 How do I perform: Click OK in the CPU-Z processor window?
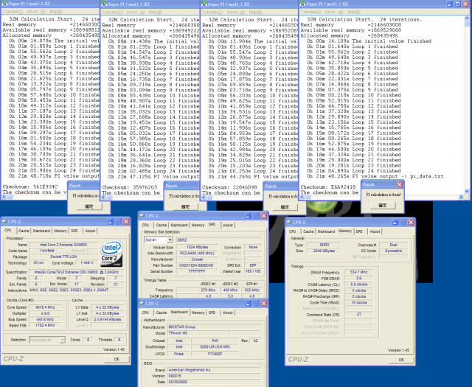[x=117, y=359]
